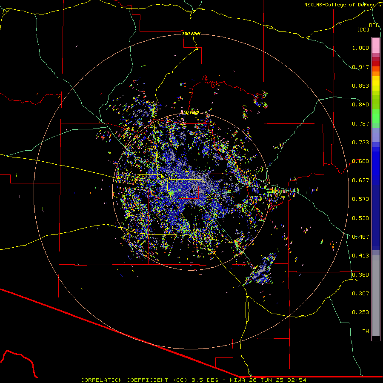Select the 0.893 scale value
Image resolution: width=383 pixels, height=383 pixels.
click(x=360, y=86)
